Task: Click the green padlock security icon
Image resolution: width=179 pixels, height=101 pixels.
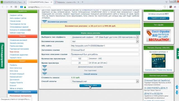Action: pyautogui.click(x=25, y=7)
